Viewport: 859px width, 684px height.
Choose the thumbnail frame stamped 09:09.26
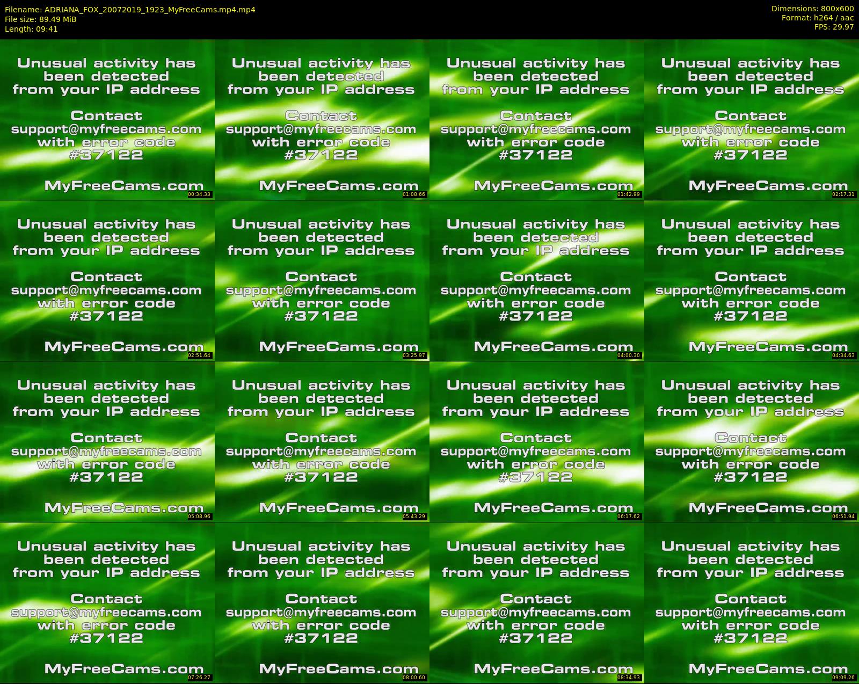pos(752,602)
